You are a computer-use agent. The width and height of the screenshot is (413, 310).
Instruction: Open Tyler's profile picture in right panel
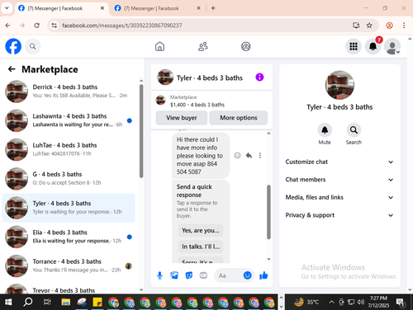tap(339, 85)
